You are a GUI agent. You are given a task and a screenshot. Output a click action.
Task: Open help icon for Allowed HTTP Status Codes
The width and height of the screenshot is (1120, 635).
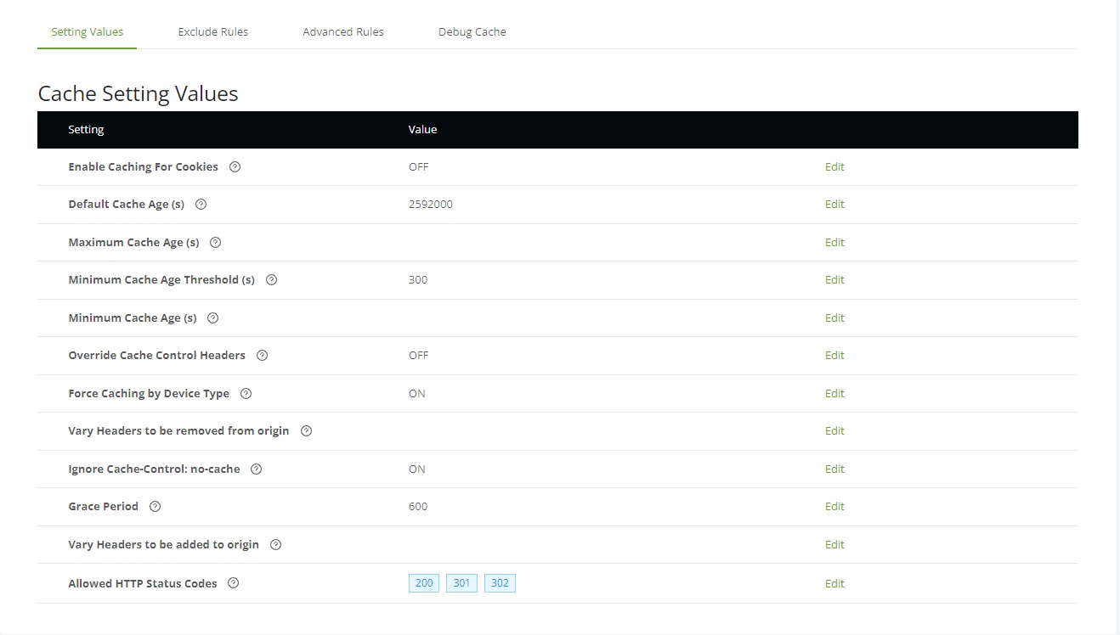click(234, 584)
